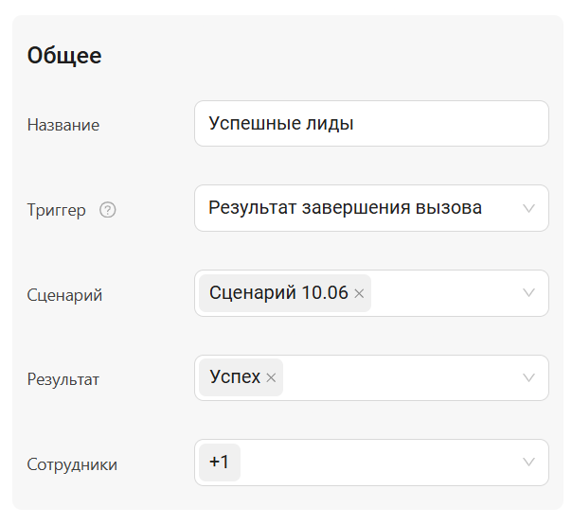The image size is (572, 524).
Task: Click the Общее section heading
Action: pyautogui.click(x=64, y=56)
